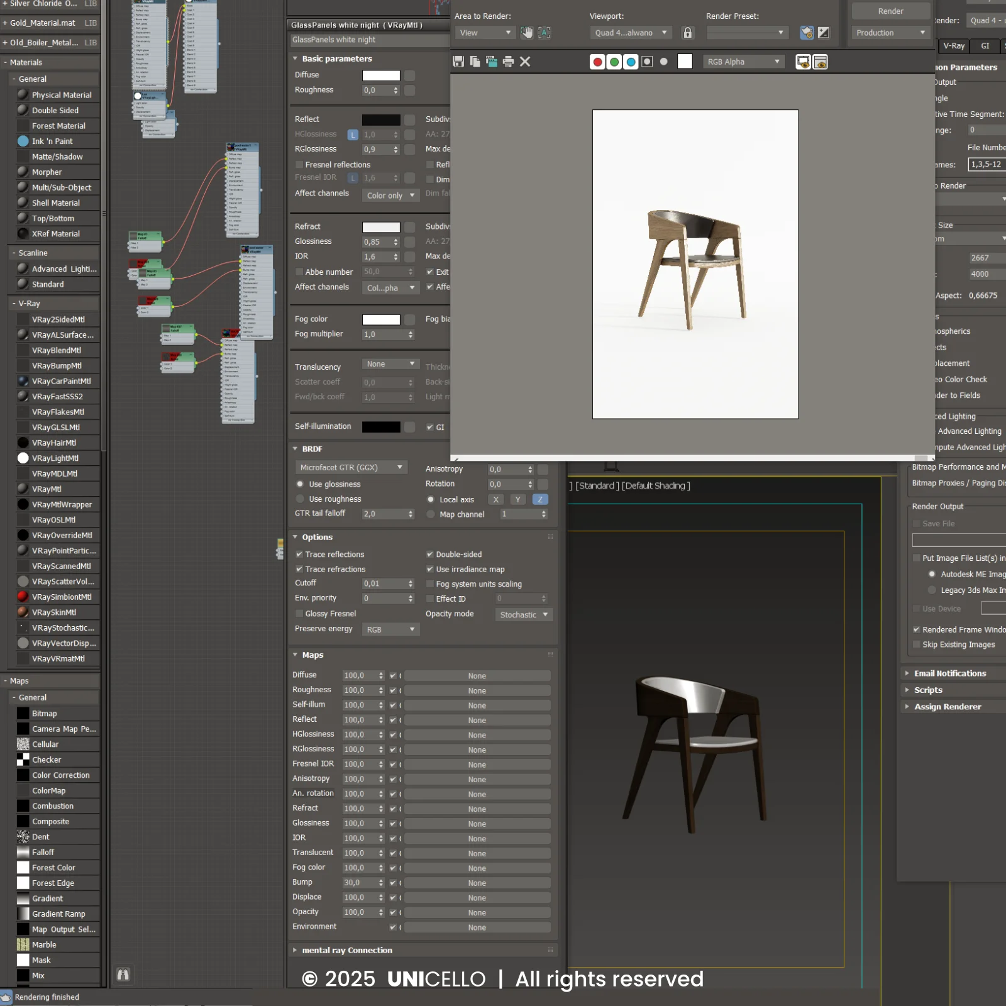Expand the mental ray Connection rollout
The height and width of the screenshot is (1006, 1006).
click(346, 950)
